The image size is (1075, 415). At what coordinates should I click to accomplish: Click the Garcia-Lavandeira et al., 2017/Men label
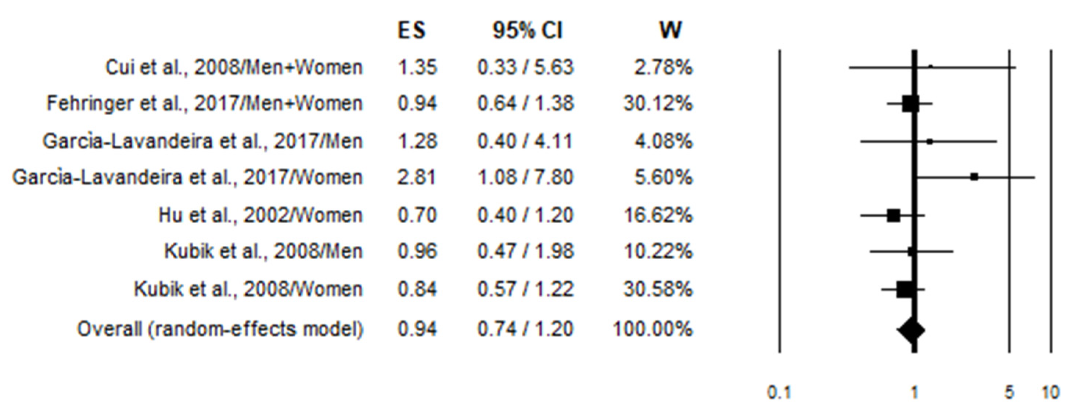(202, 141)
